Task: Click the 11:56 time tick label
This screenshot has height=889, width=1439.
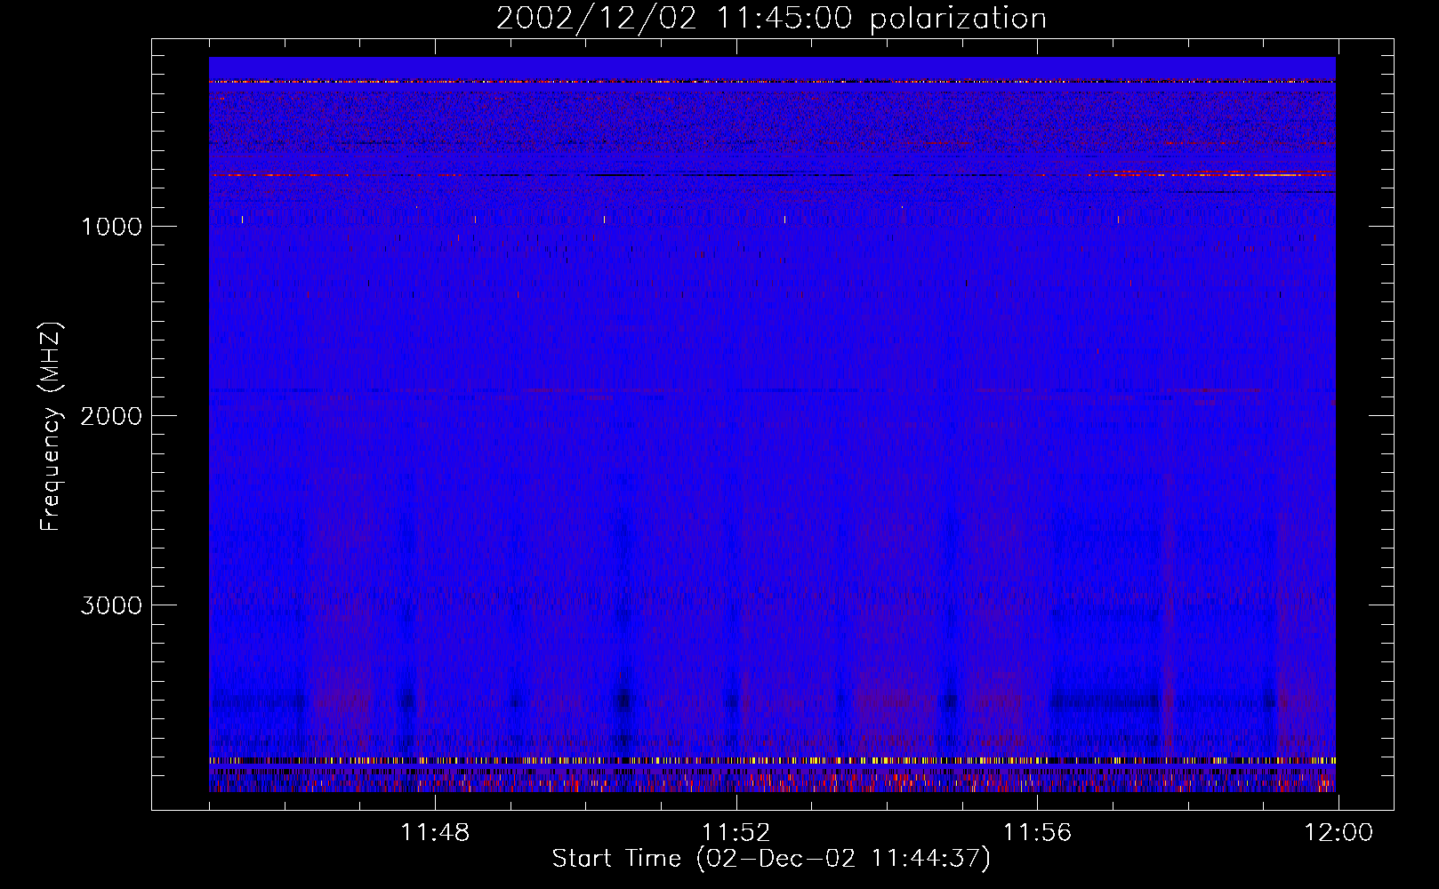Action: (x=1038, y=833)
